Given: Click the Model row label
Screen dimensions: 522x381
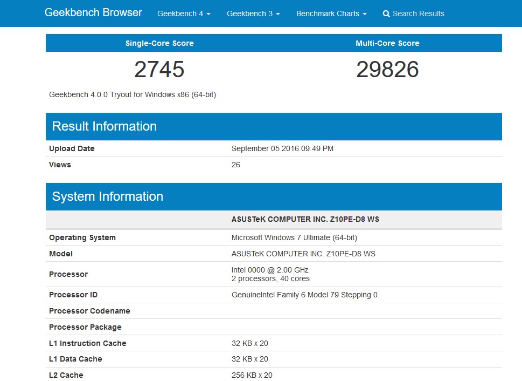Looking at the screenshot, I should [x=60, y=254].
